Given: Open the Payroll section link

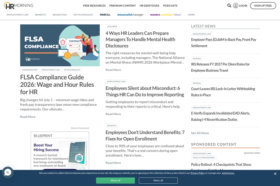Looking at the screenshot, I should click(x=105, y=15).
